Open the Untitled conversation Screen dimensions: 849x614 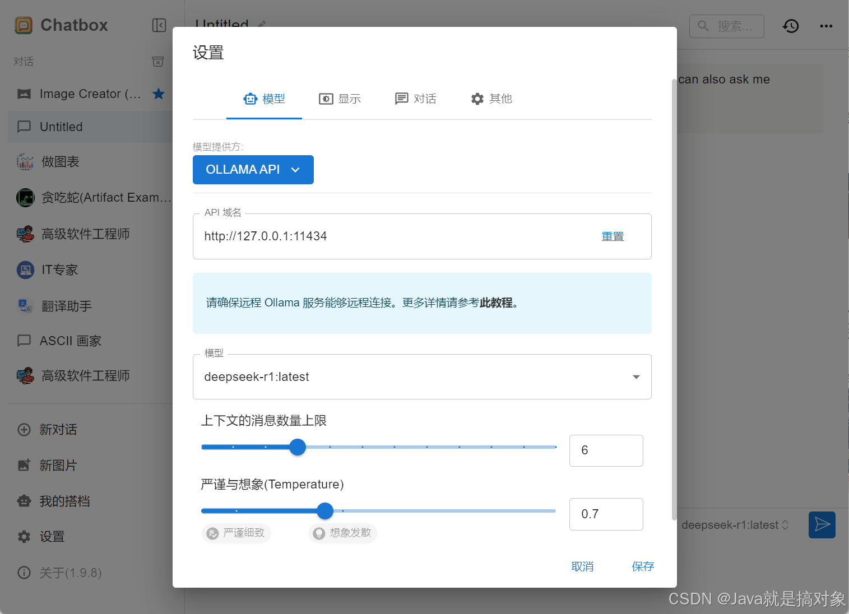pos(90,127)
